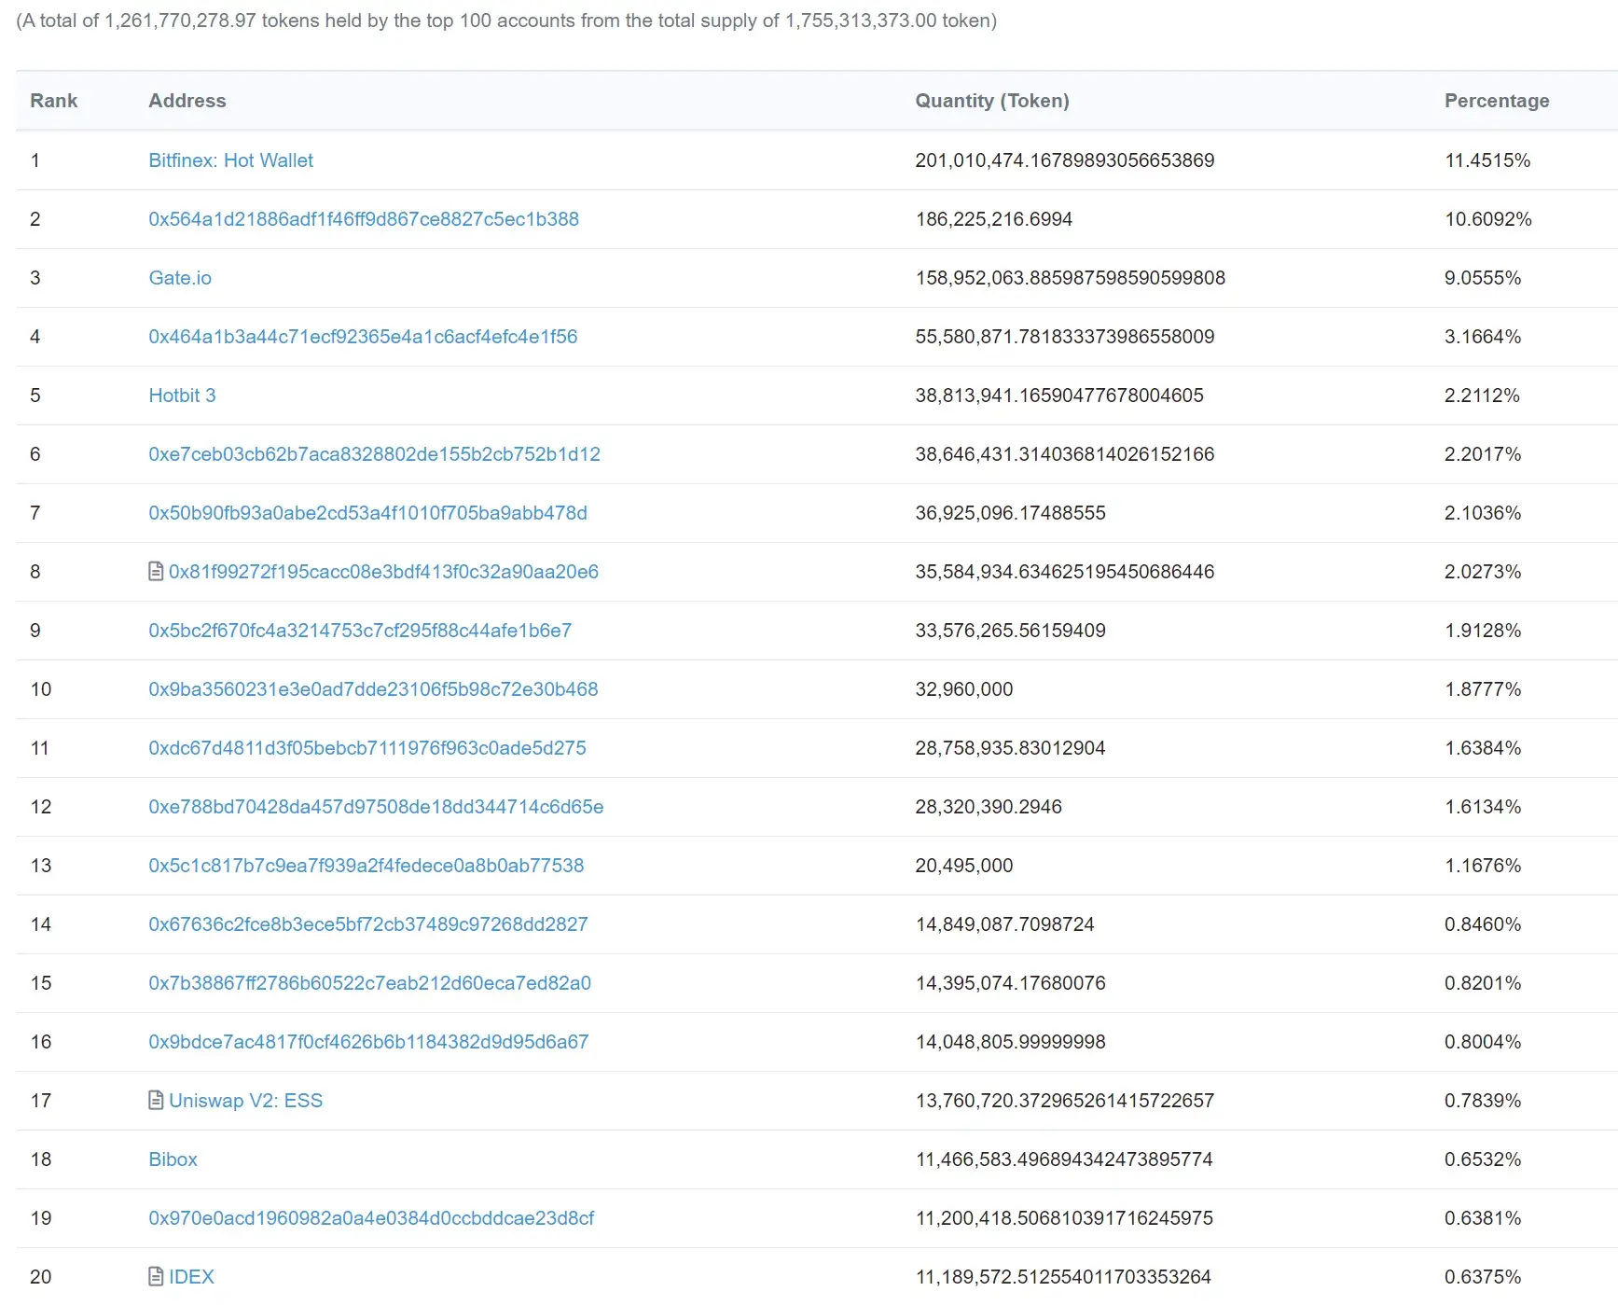Image resolution: width=1618 pixels, height=1305 pixels.
Task: Open the Hotbit 3 holder link
Action: (x=182, y=396)
